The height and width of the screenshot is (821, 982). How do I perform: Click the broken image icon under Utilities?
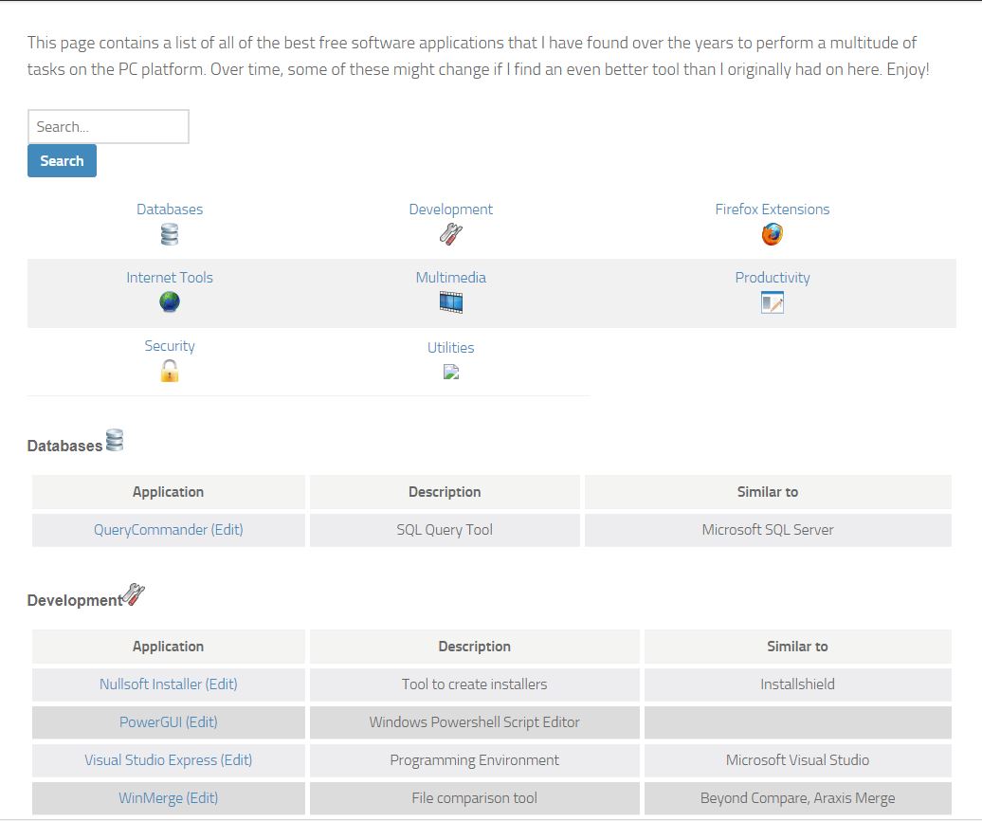pos(451,372)
